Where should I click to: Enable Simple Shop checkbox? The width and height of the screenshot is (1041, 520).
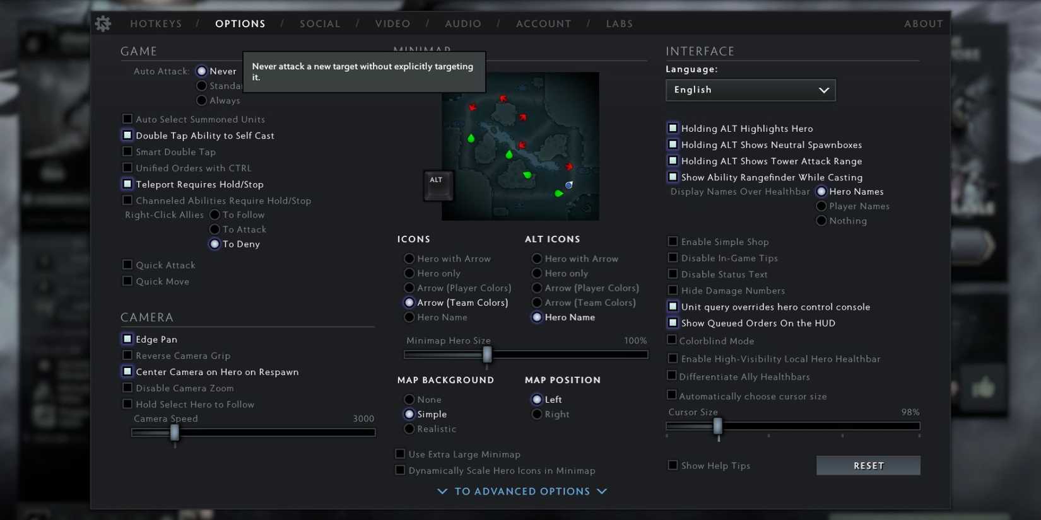[x=673, y=241]
